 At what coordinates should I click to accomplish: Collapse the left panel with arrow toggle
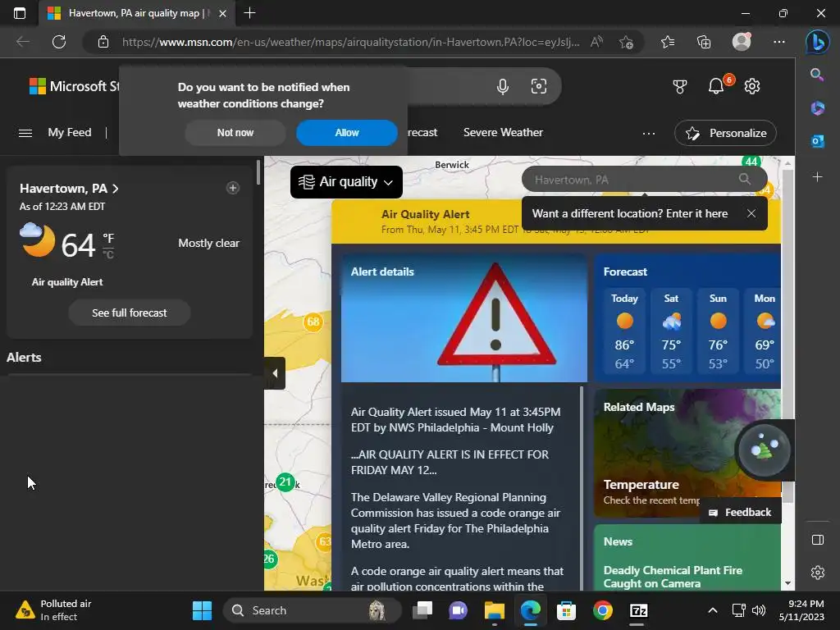point(275,373)
